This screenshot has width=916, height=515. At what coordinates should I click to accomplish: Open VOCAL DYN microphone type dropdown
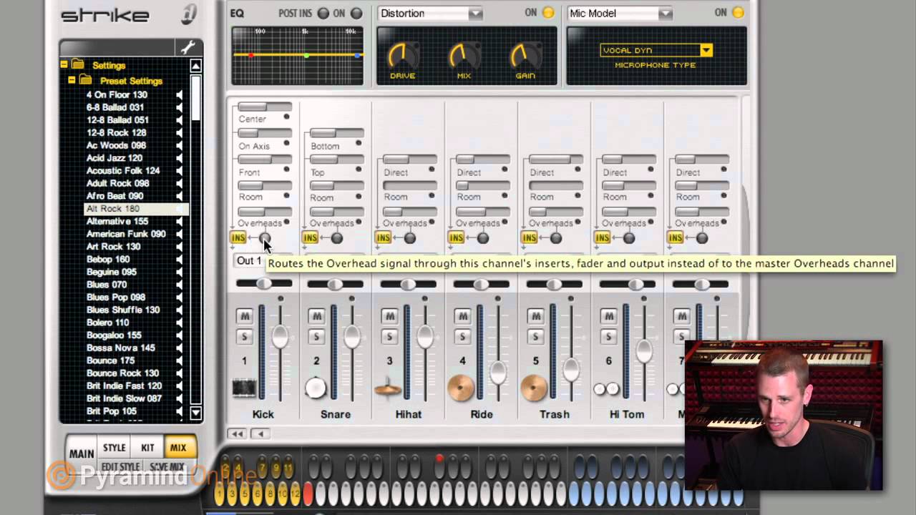click(x=656, y=50)
